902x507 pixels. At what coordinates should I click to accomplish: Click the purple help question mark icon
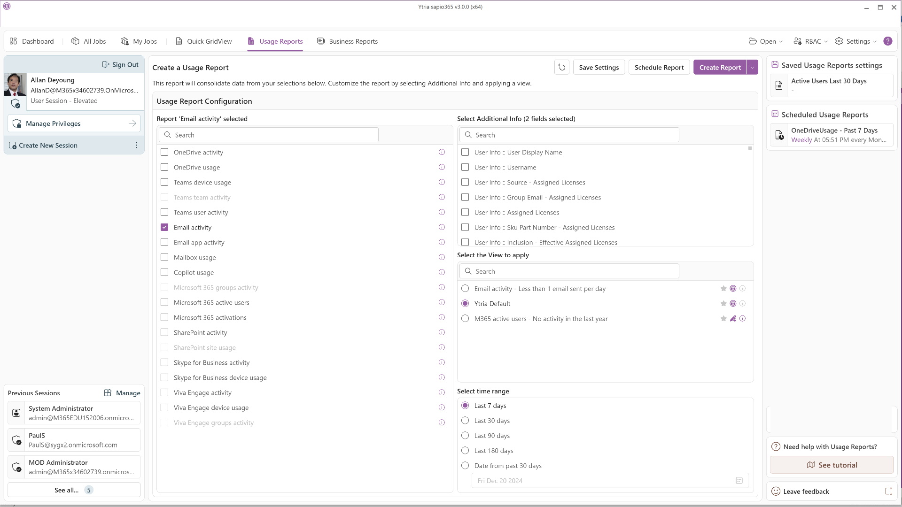(887, 41)
